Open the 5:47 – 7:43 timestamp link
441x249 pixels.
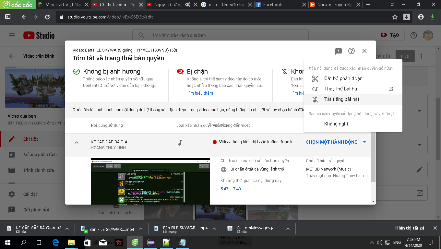coord(231,189)
